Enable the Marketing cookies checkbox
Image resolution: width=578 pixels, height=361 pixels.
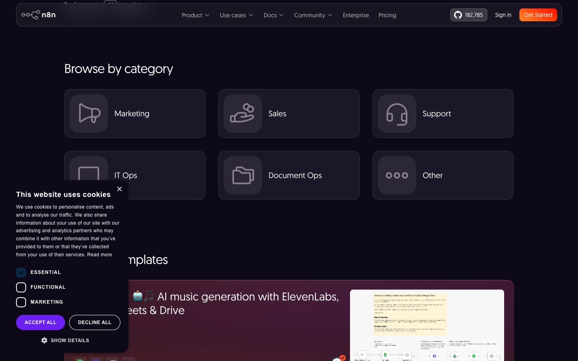(x=21, y=302)
